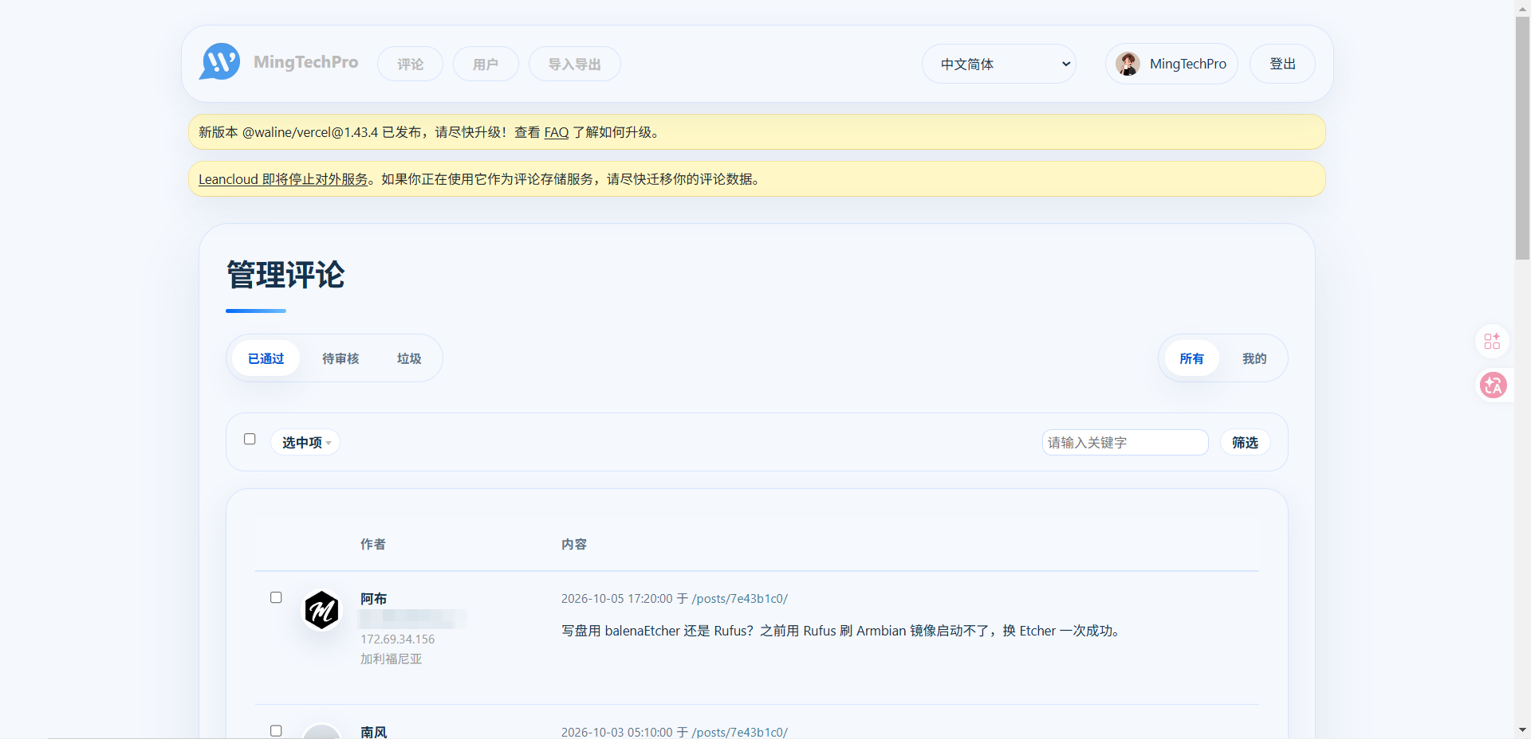1531x739 pixels.
Task: Click the timestamp 2026-10-03 05:10:00
Action: coord(617,732)
